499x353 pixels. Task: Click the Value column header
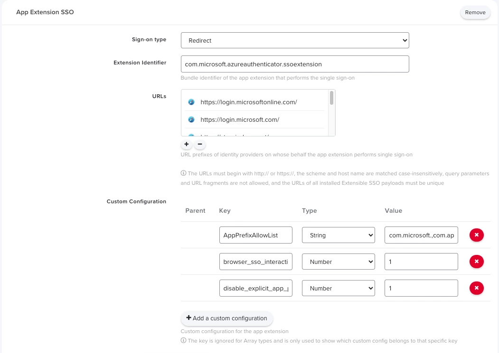pyautogui.click(x=393, y=211)
